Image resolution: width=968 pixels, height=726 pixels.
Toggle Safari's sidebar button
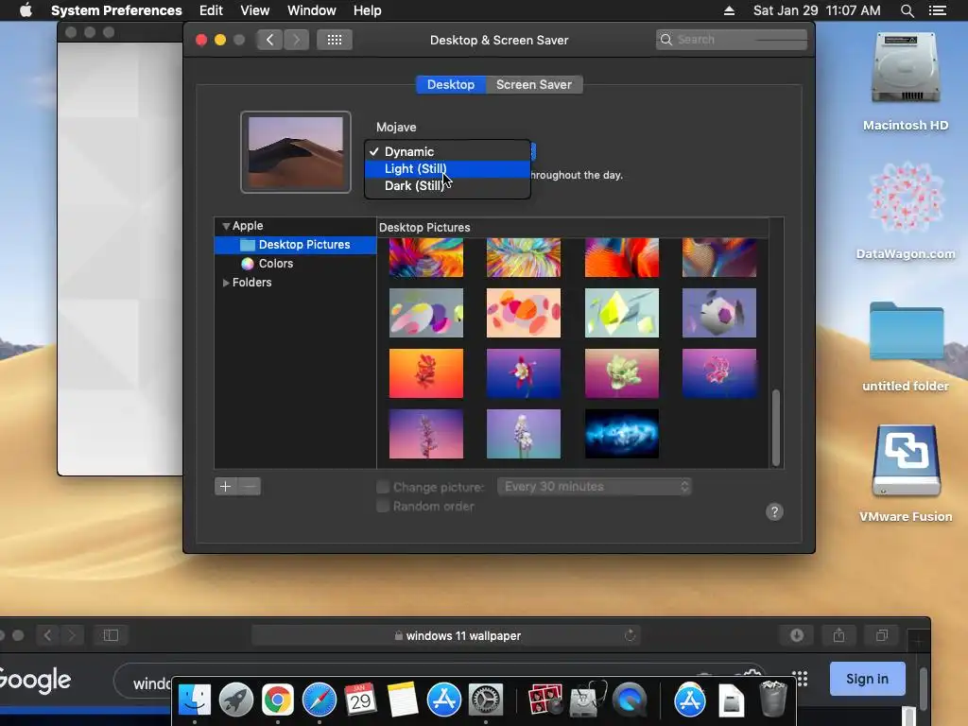pyautogui.click(x=112, y=635)
